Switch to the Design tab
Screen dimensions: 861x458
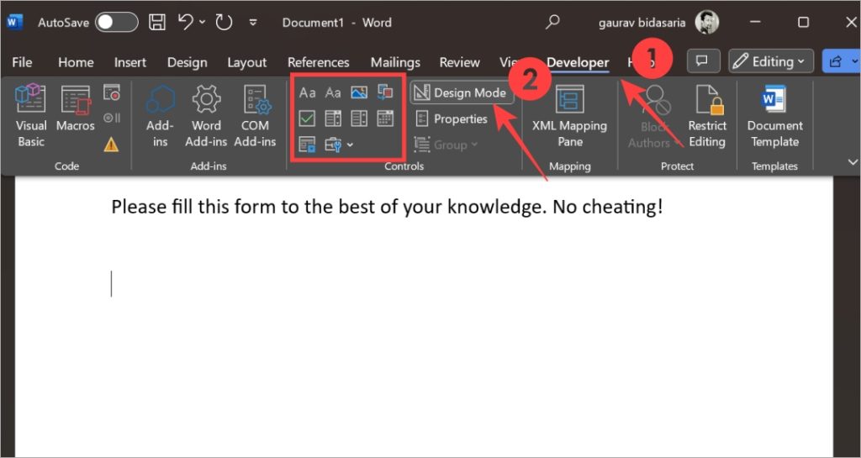[188, 62]
